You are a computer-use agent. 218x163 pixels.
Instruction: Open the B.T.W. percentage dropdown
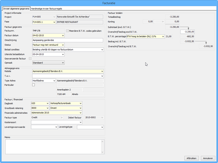(163, 37)
